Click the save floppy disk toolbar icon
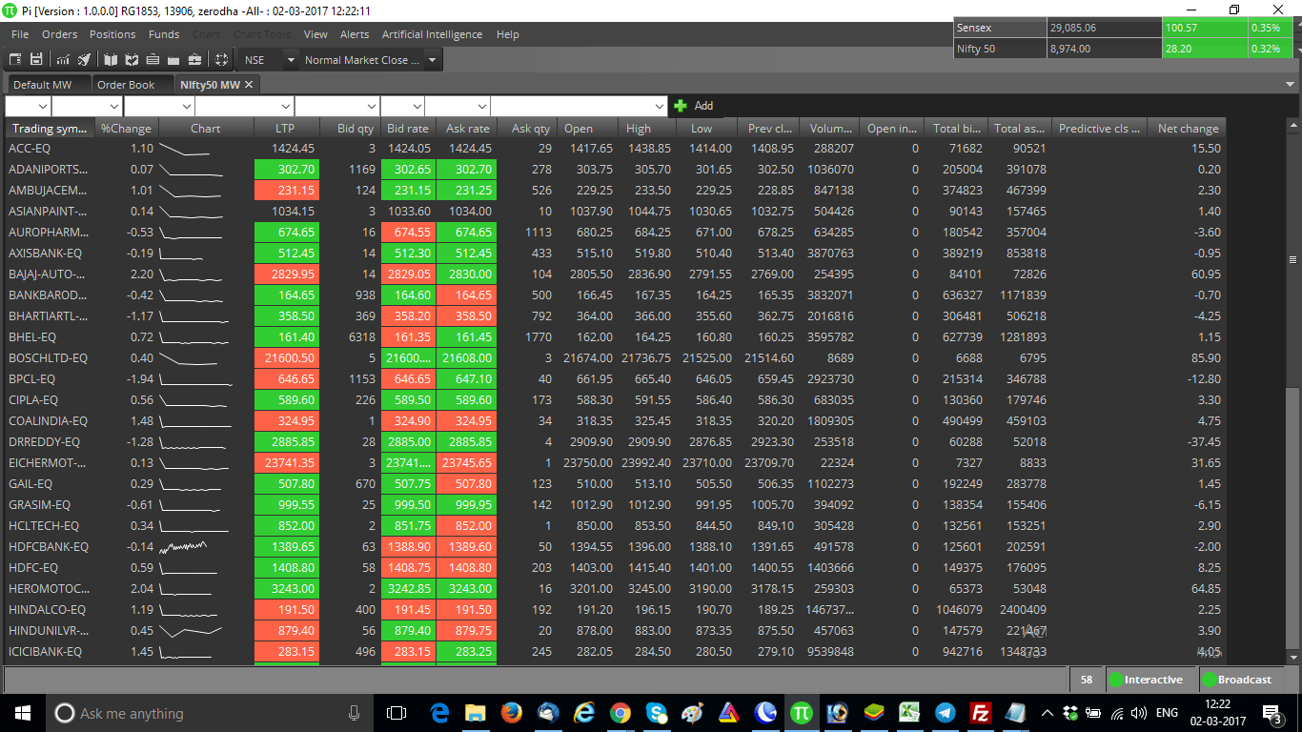Screen dimensions: 1302x732 tap(36, 60)
